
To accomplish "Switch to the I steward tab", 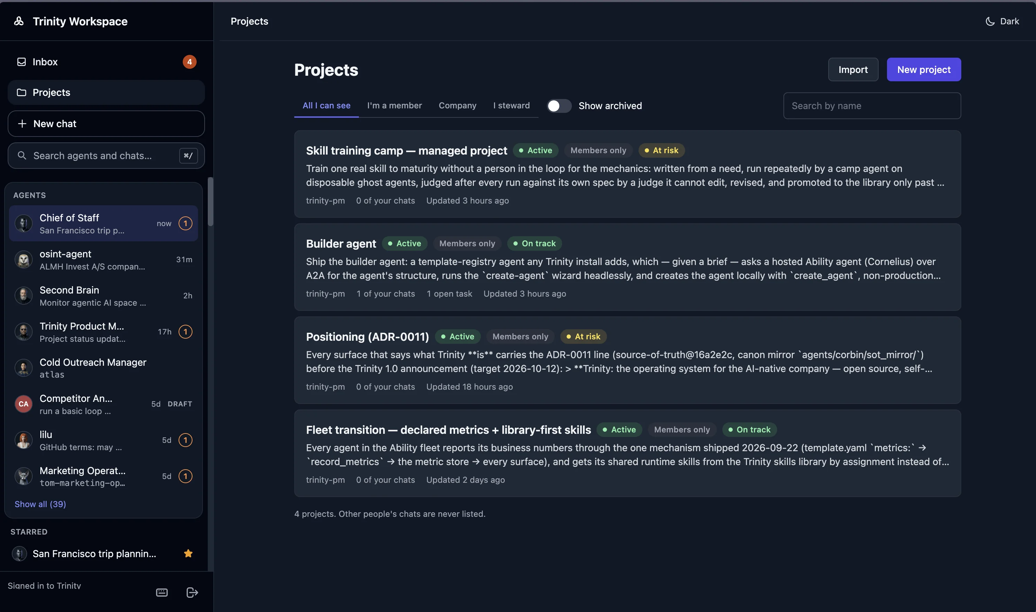I will point(511,106).
